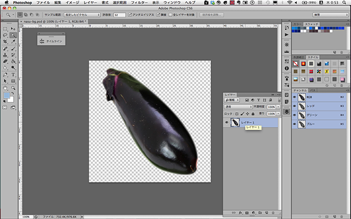351x219 pixels.
Task: Toggle the アンチエイリアス checkbox
Action: pos(129,15)
